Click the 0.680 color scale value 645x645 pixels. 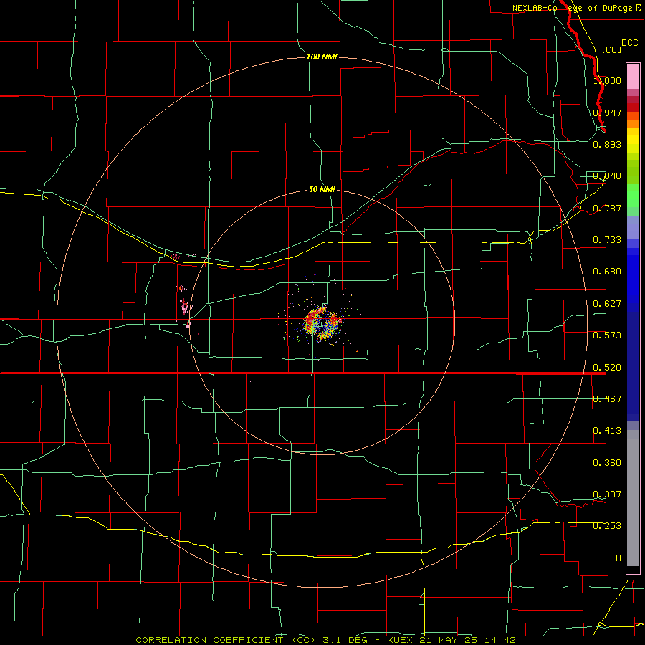(607, 272)
